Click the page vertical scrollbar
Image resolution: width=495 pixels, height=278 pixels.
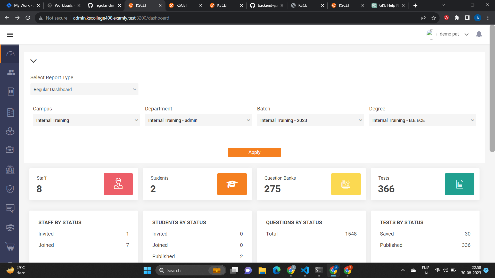pos(492,88)
